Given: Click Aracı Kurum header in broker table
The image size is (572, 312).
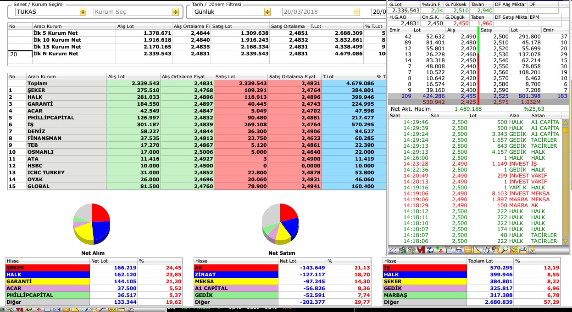Looking at the screenshot, I should click(66, 77).
